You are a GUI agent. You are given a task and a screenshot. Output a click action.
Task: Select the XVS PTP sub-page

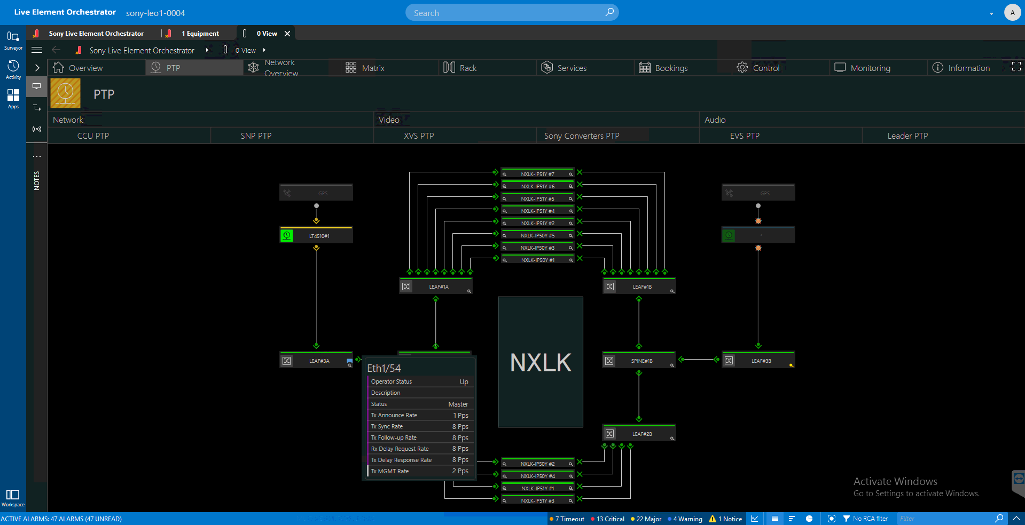coord(455,136)
